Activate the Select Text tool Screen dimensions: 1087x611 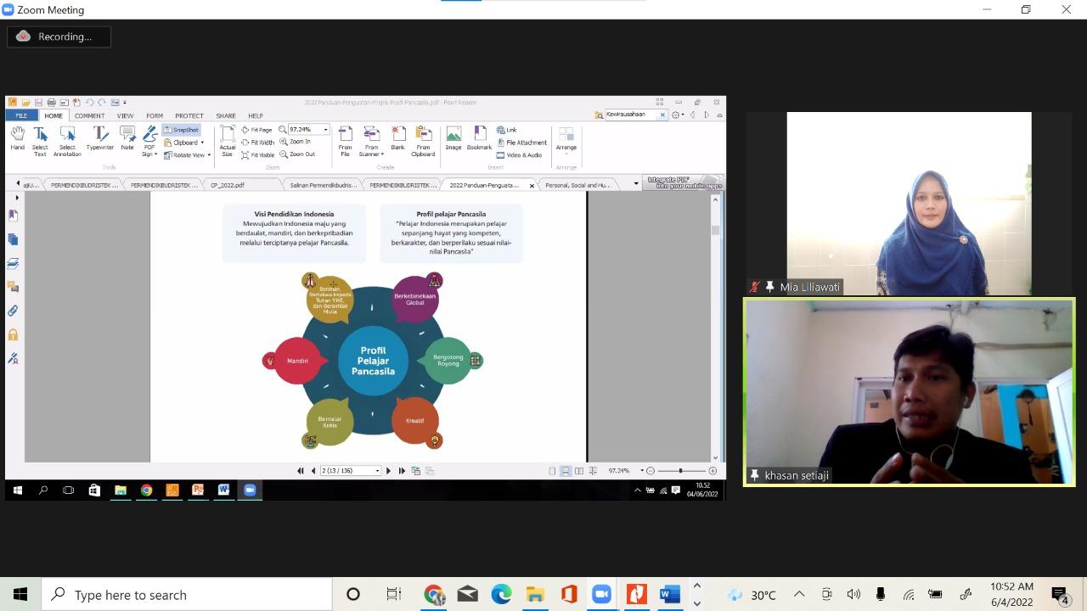[x=40, y=140]
